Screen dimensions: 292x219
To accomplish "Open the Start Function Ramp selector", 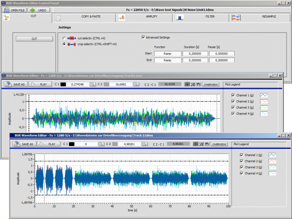I will click(167, 54).
